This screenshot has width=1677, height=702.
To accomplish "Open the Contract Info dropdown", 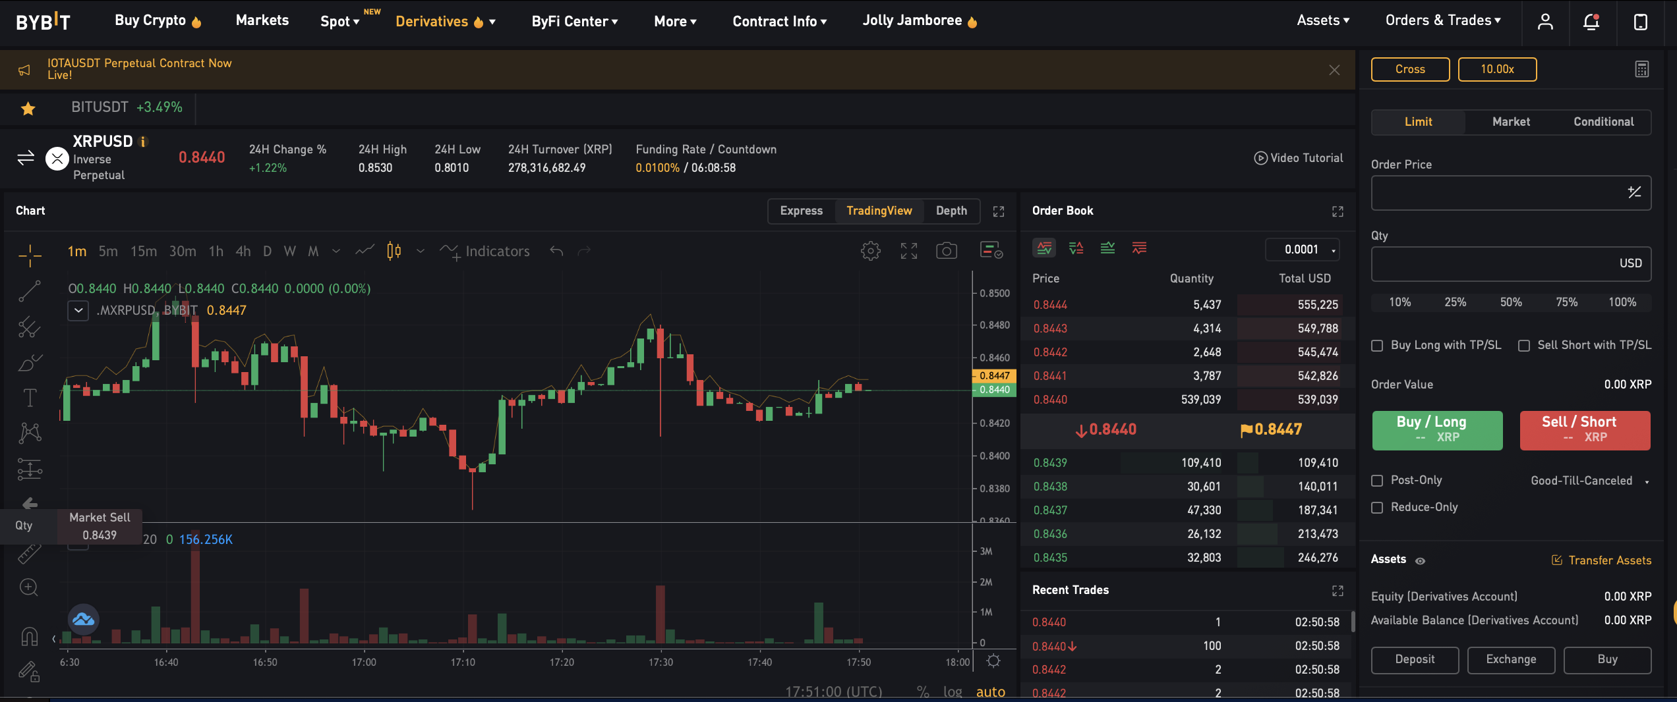I will [780, 22].
